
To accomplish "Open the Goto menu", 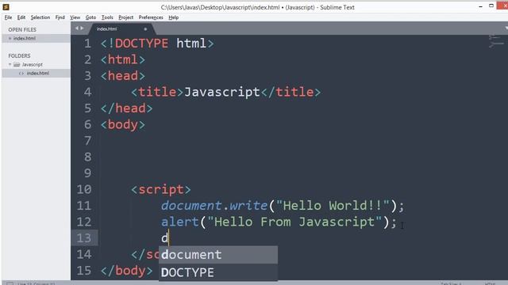I will point(90,17).
